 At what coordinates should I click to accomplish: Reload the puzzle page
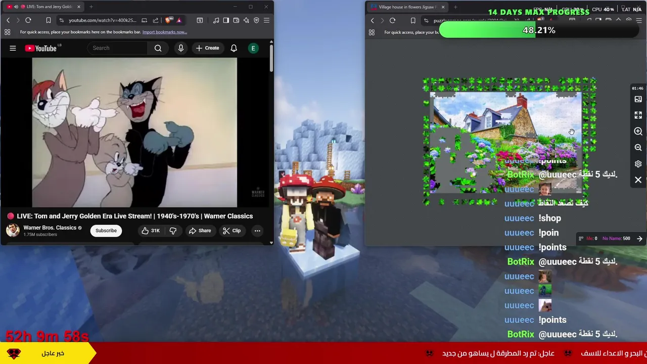(x=392, y=21)
